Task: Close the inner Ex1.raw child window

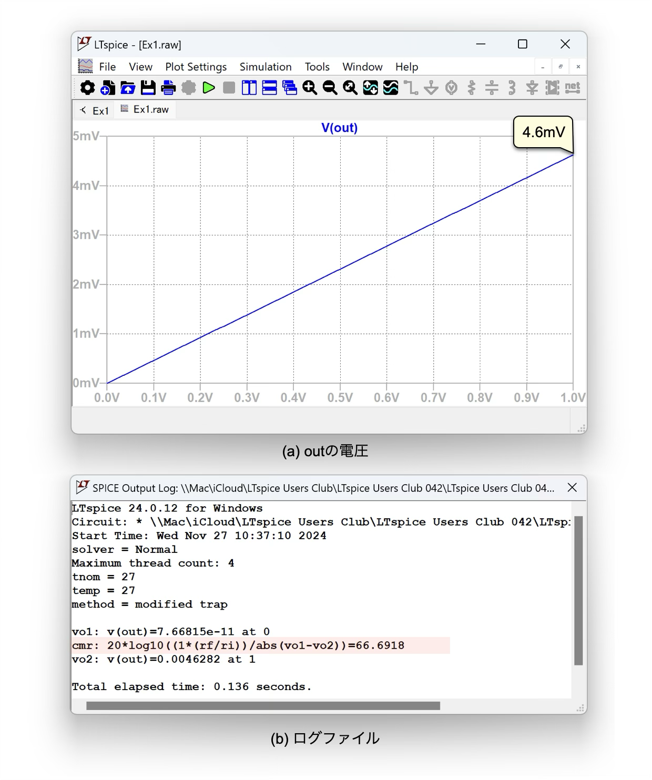Action: (578, 67)
